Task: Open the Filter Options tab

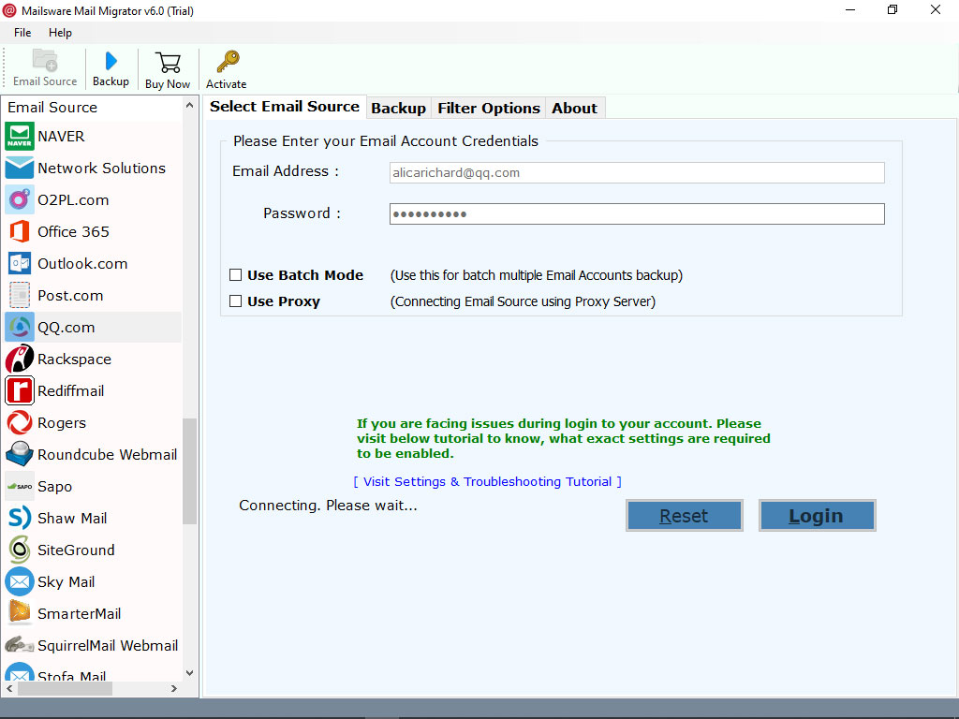Action: [489, 109]
